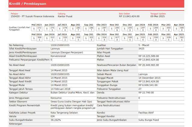Click the Tunggangan Pokok amount
Image resolution: width=192 pixels, height=127 pixels.
(x=149, y=81)
